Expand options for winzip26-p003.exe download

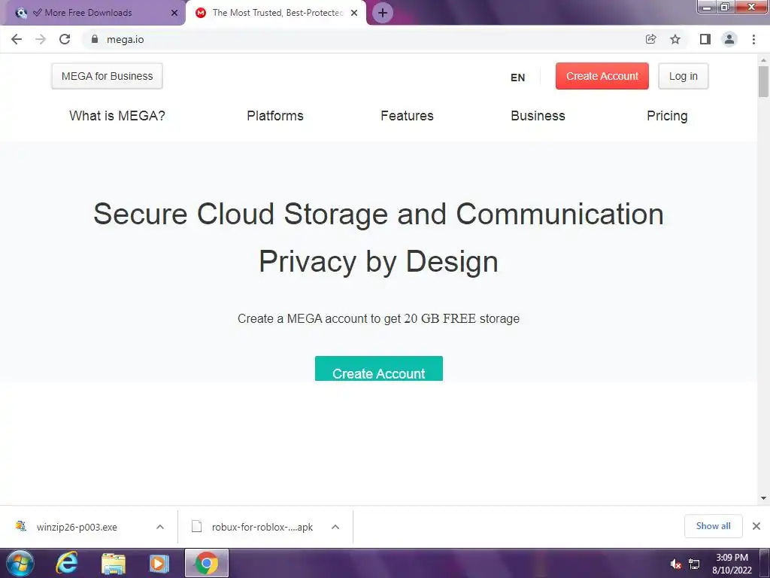click(x=160, y=527)
